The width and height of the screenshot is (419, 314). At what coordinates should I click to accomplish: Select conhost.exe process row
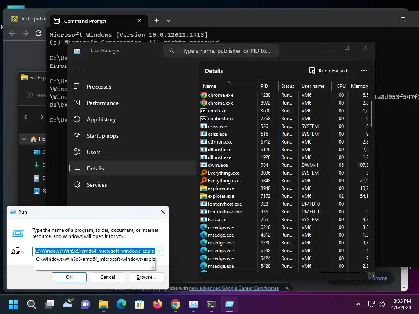[x=285, y=119]
